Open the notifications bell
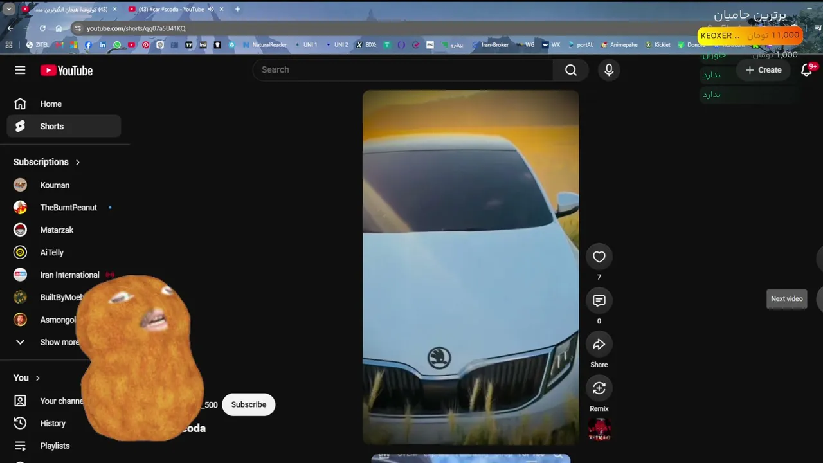 pyautogui.click(x=807, y=70)
